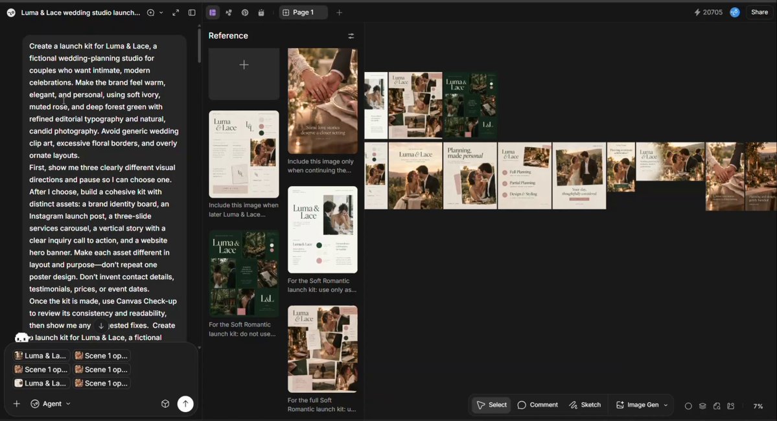Click caption 'Include this image when later Luma & Lace...'

tap(243, 209)
